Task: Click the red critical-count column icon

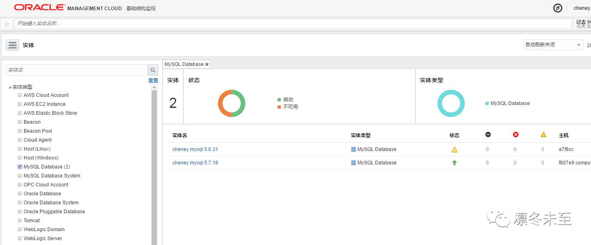Action: click(x=516, y=135)
